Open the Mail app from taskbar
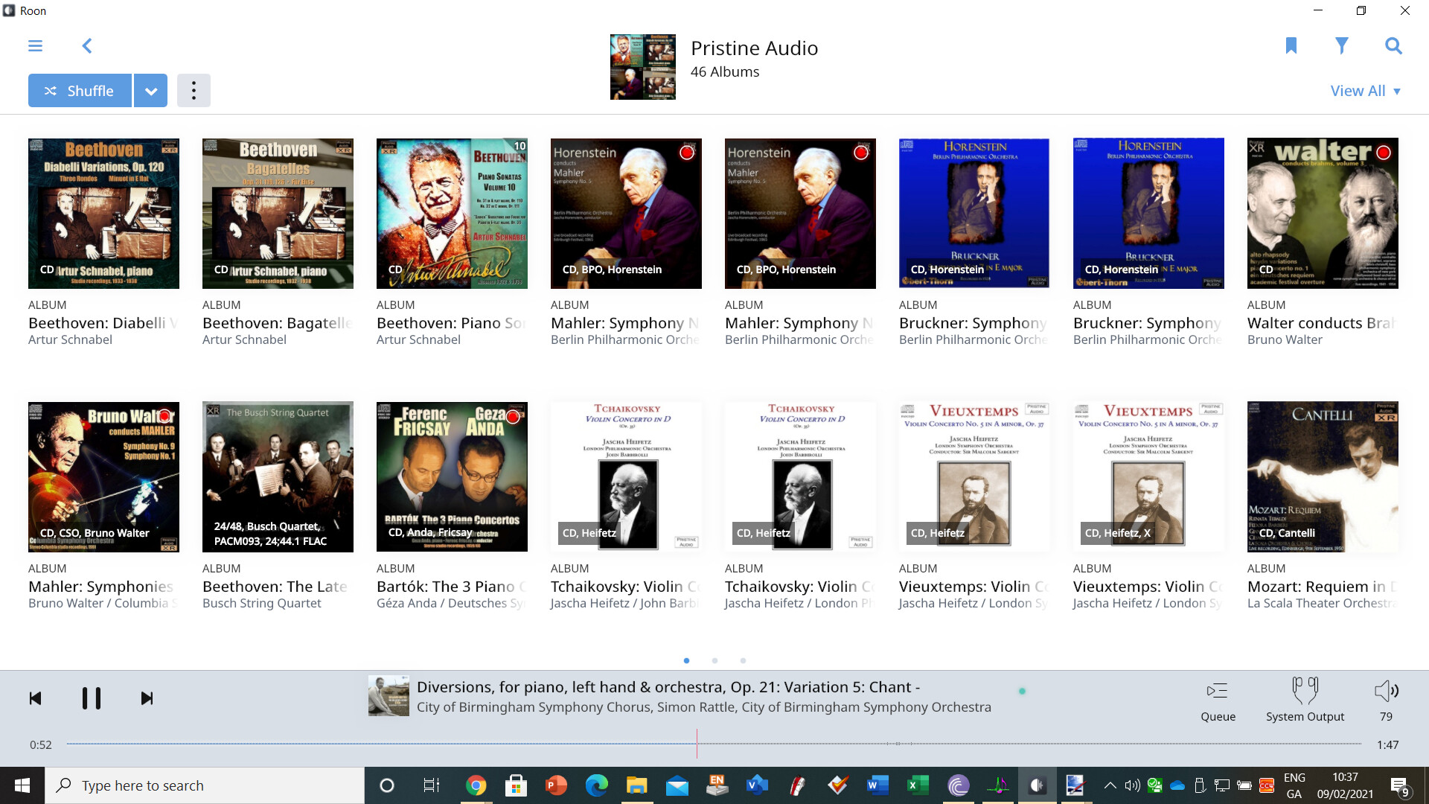The image size is (1429, 804). click(x=677, y=785)
